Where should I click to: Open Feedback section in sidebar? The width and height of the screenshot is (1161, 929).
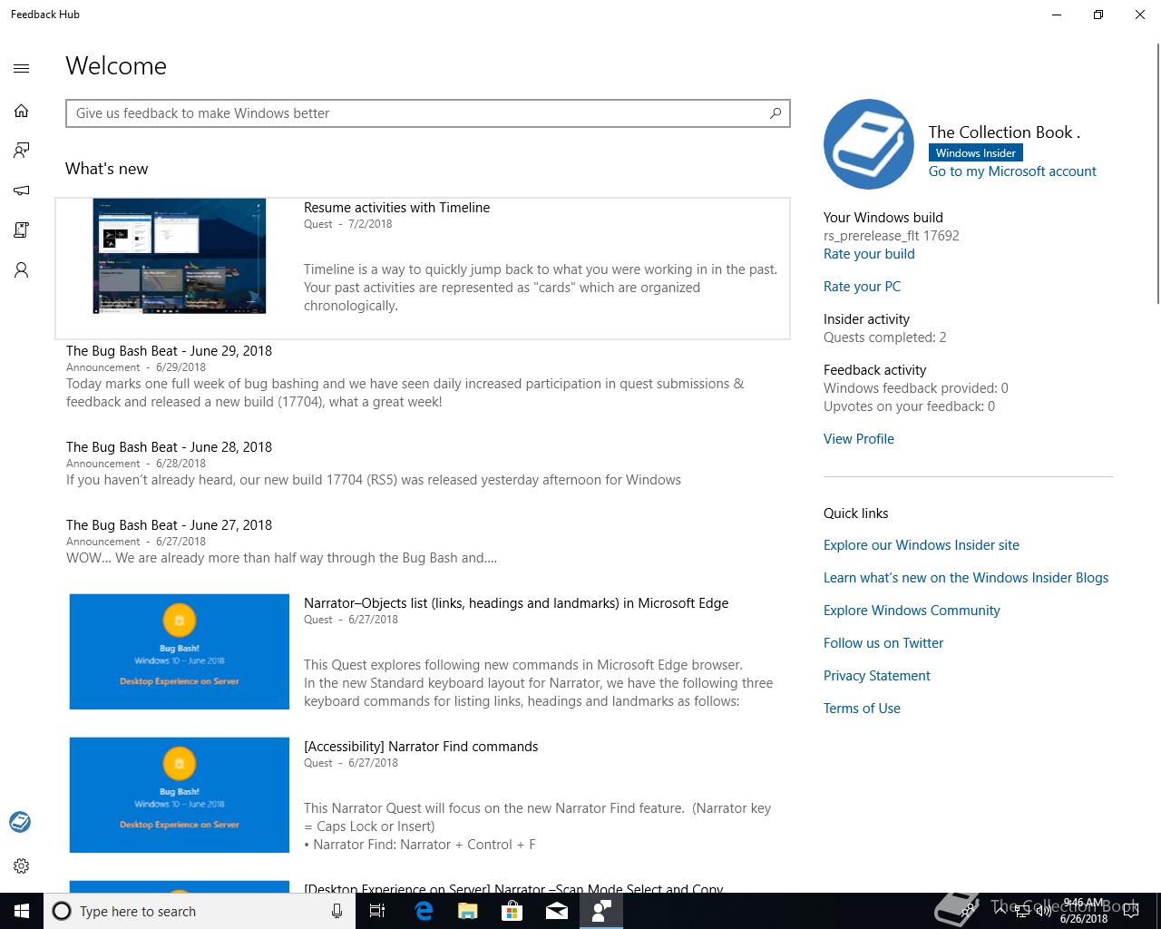(22, 151)
